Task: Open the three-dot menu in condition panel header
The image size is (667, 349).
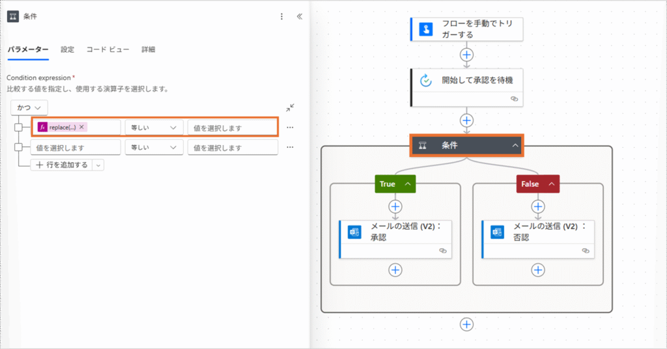Action: coord(281,16)
